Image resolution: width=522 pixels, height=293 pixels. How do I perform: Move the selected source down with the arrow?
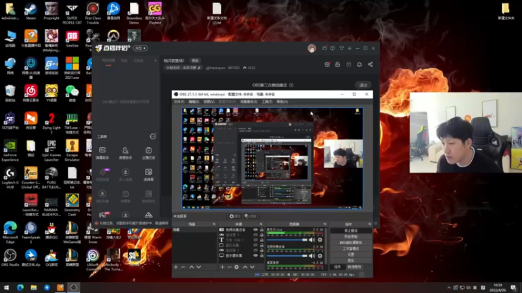(x=253, y=267)
